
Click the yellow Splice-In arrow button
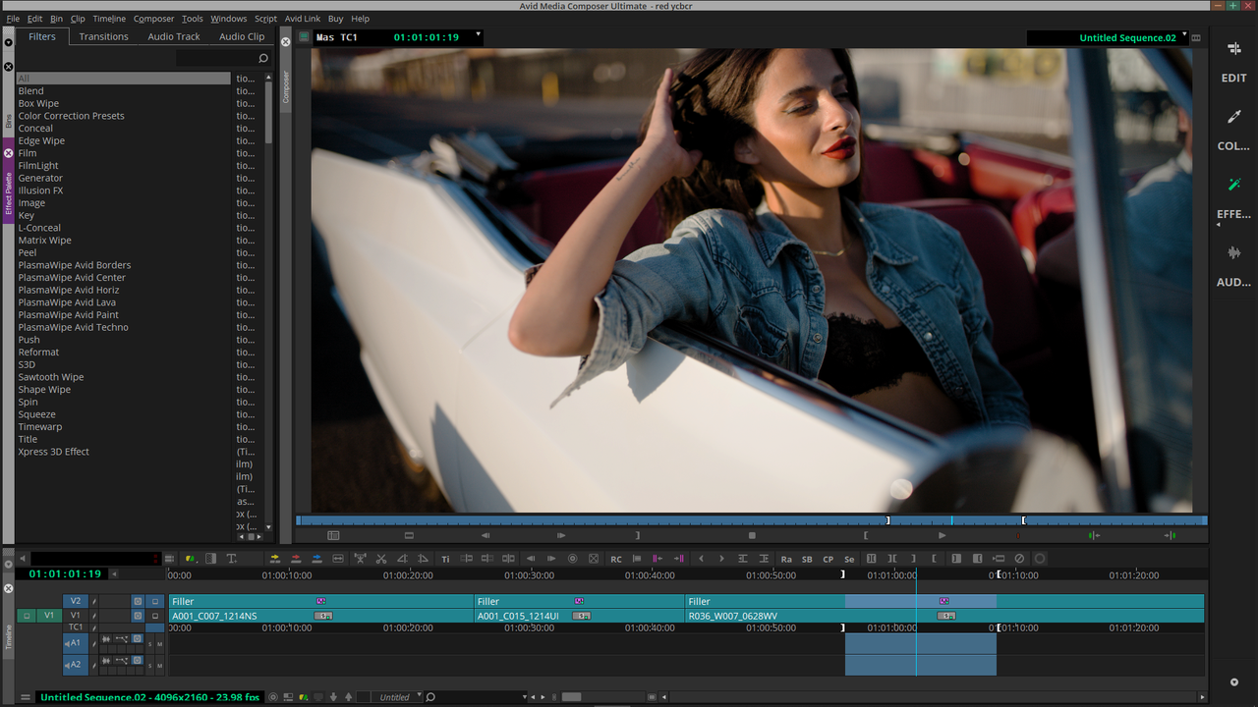coord(275,559)
